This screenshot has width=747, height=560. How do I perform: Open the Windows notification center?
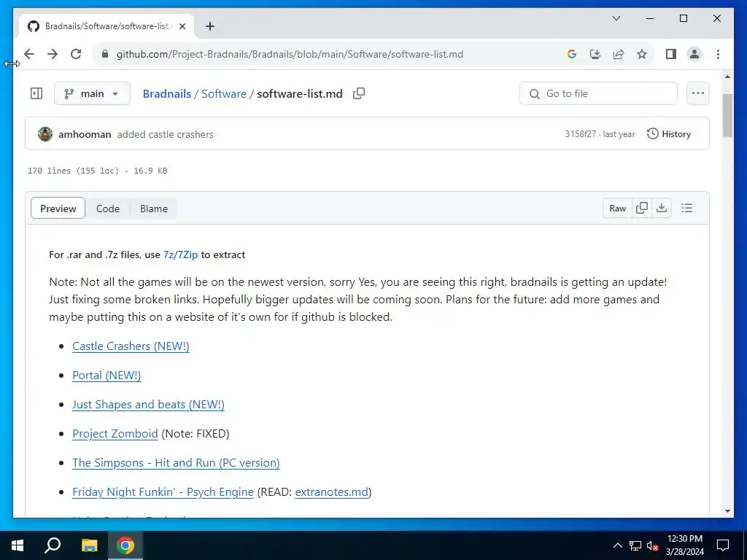723,545
